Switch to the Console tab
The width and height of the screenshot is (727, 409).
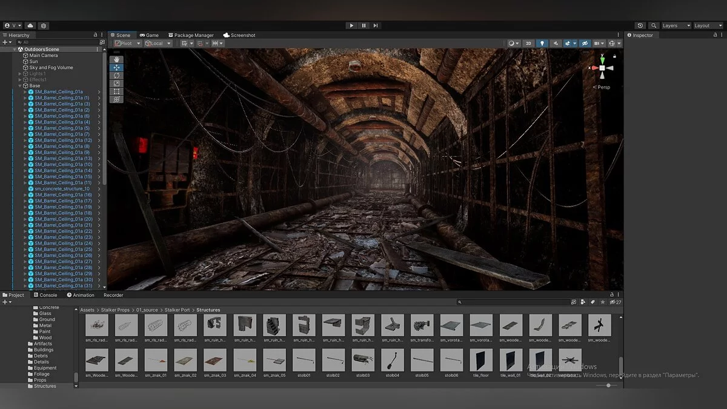point(45,295)
